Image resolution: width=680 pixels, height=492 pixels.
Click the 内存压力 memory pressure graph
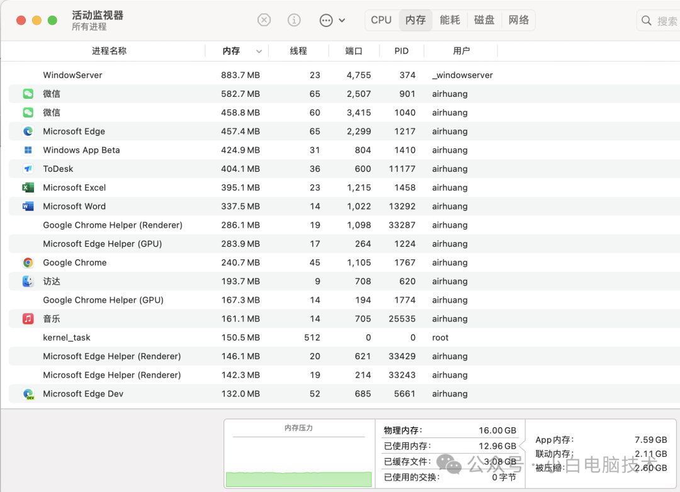(299, 454)
